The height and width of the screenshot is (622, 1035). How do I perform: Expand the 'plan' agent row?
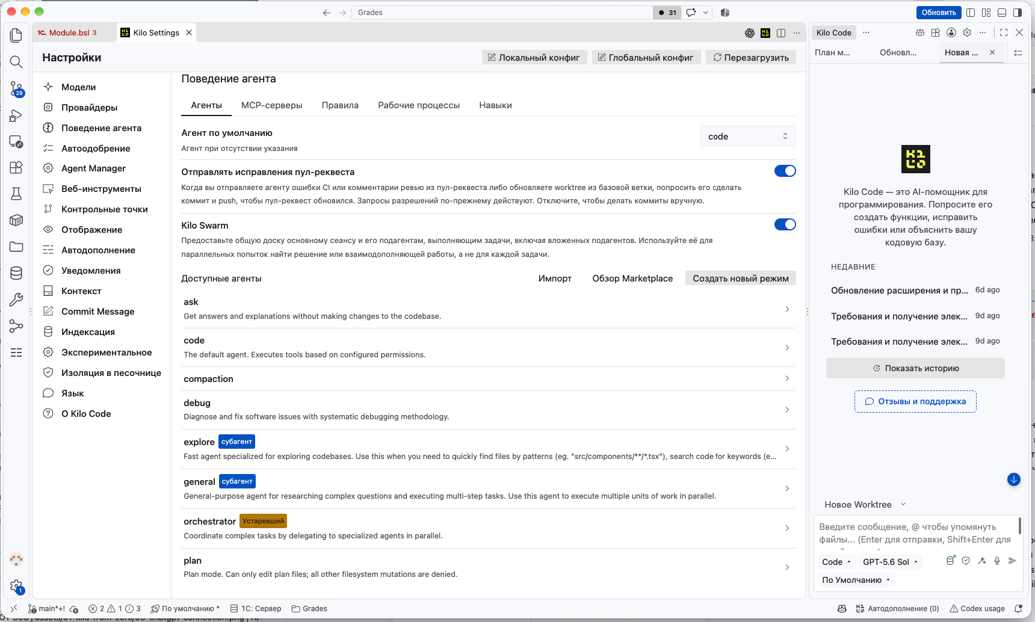[x=488, y=567]
